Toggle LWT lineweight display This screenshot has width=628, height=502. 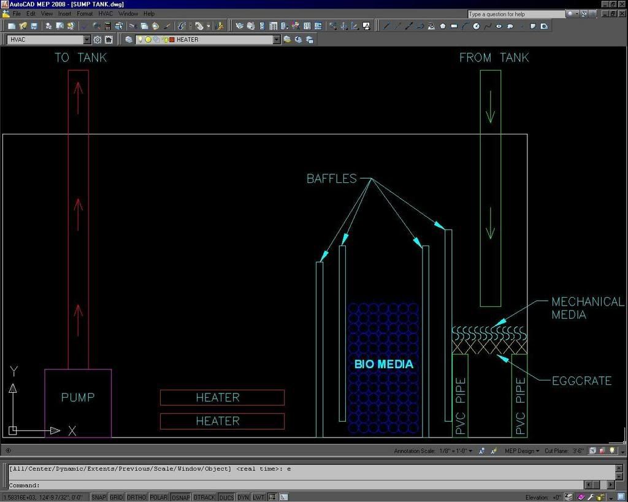pyautogui.click(x=258, y=497)
